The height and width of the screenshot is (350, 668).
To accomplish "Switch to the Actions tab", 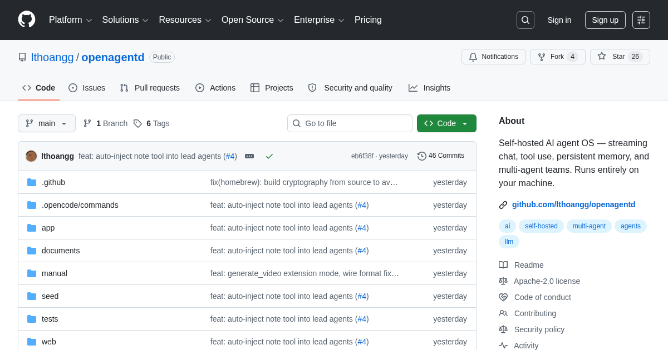I will (215, 88).
